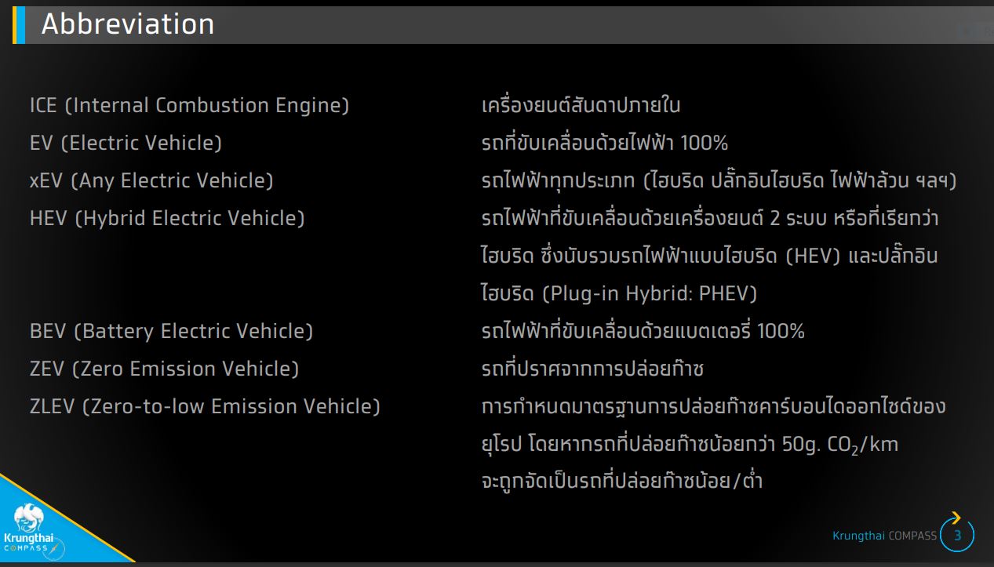Select the xEV (Any Electric Vehicle) line
The height and width of the screenshot is (567, 994).
tap(151, 180)
